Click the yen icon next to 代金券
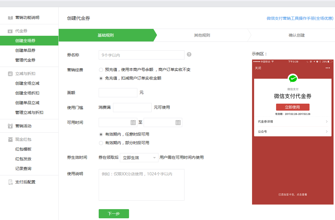 10,31
